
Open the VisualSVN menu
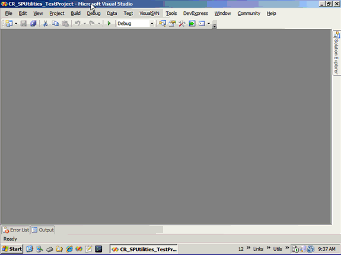point(149,14)
